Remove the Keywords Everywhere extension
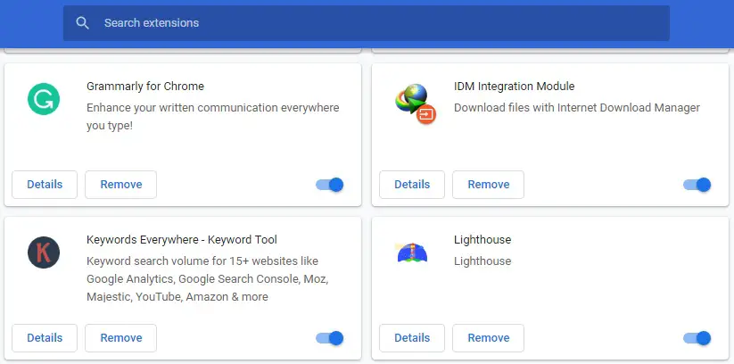Viewport: 734px width, 364px height. click(x=120, y=338)
